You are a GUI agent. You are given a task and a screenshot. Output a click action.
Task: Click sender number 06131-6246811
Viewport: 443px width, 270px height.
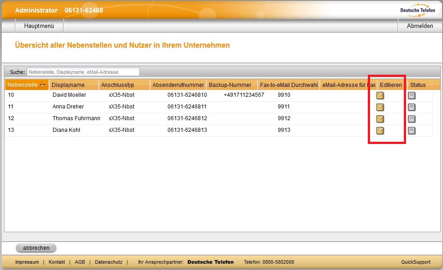point(187,107)
